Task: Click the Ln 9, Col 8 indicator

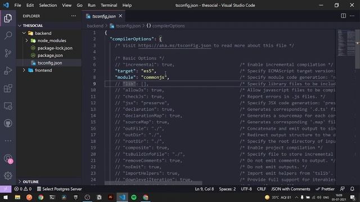Action: [204, 189]
